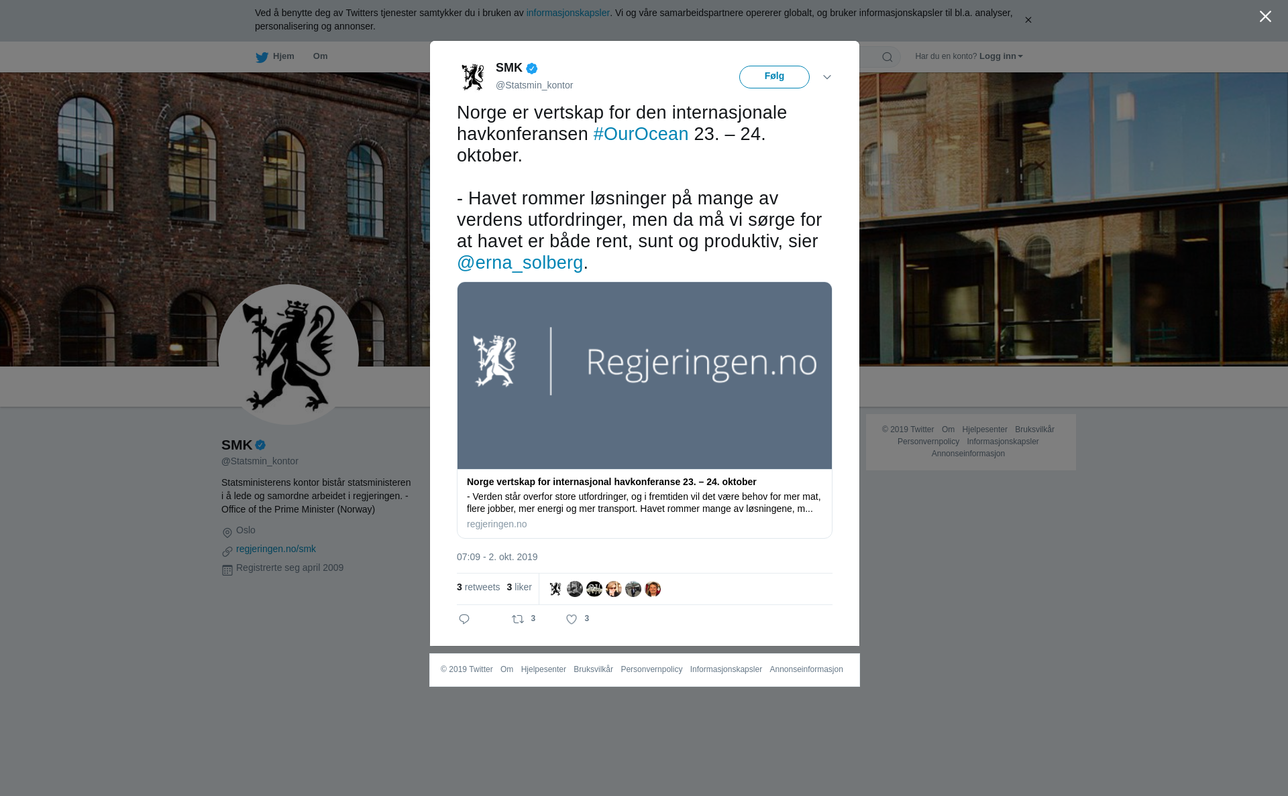Click the last liker avatar thumbnail

click(x=653, y=589)
